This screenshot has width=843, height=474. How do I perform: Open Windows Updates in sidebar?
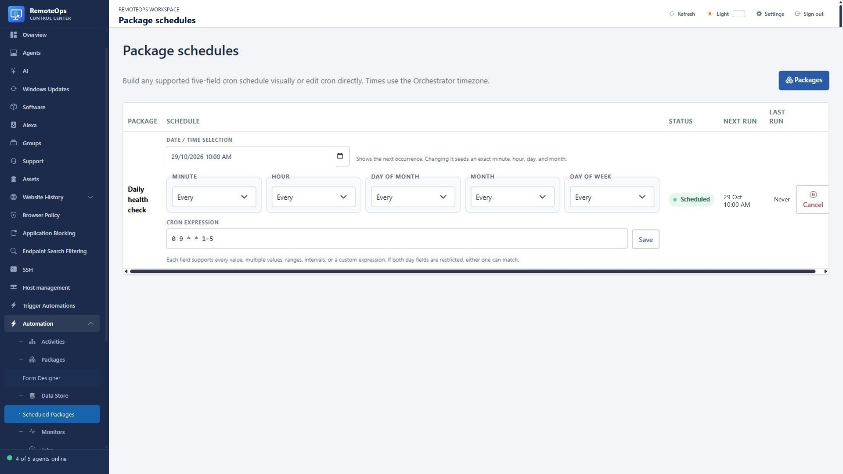coord(52,89)
